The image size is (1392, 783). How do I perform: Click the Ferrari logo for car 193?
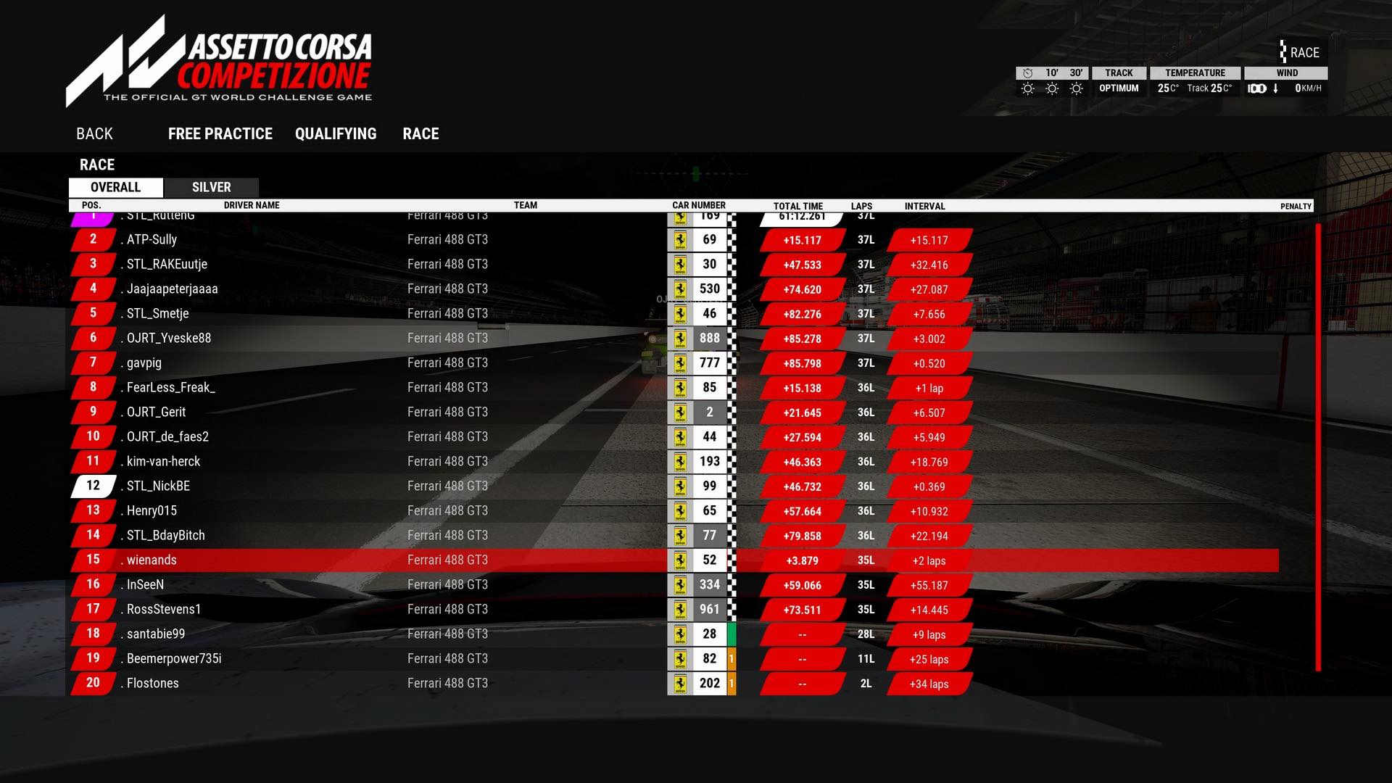(x=680, y=462)
